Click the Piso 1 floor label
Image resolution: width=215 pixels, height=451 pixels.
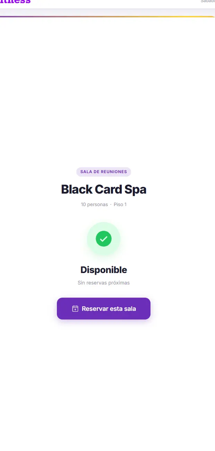click(x=120, y=204)
